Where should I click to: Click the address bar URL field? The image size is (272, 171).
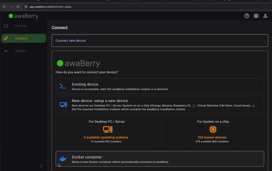50,7
